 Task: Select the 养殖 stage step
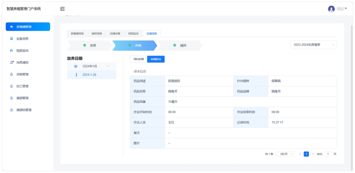(x=135, y=45)
